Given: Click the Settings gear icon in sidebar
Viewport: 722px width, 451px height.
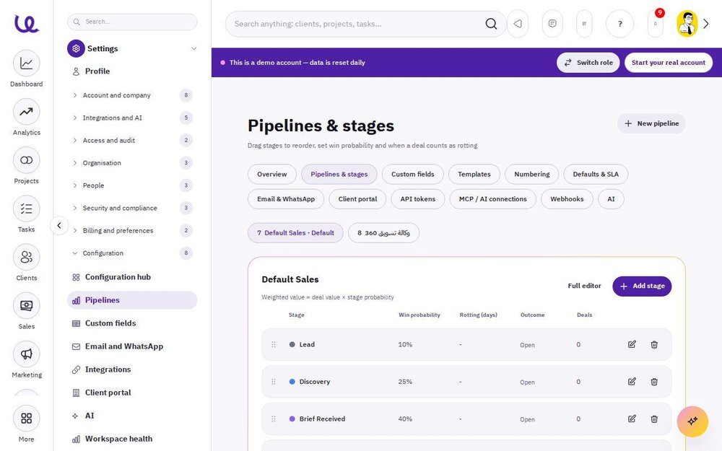Looking at the screenshot, I should (x=76, y=48).
